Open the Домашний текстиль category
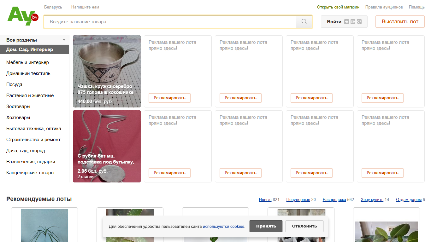Viewport: 431px width, 242px height. 28,73
